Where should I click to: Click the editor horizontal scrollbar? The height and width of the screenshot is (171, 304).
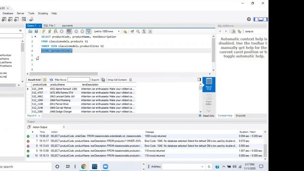point(64,74)
